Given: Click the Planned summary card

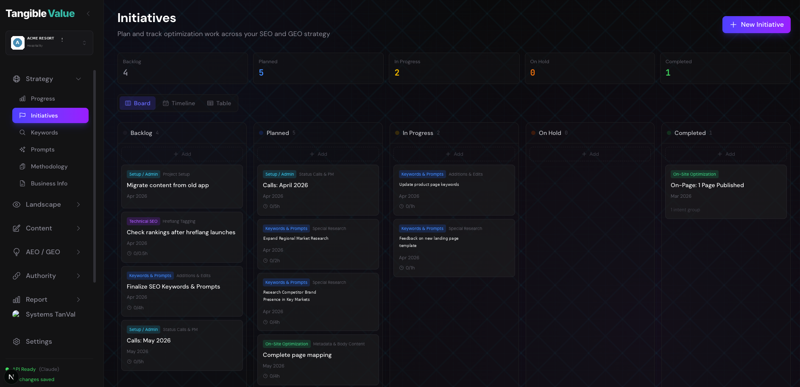Looking at the screenshot, I should click(318, 68).
